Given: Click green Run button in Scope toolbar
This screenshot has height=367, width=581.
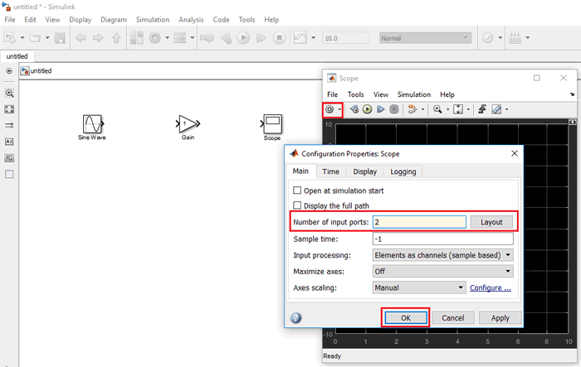Looking at the screenshot, I should [x=367, y=109].
